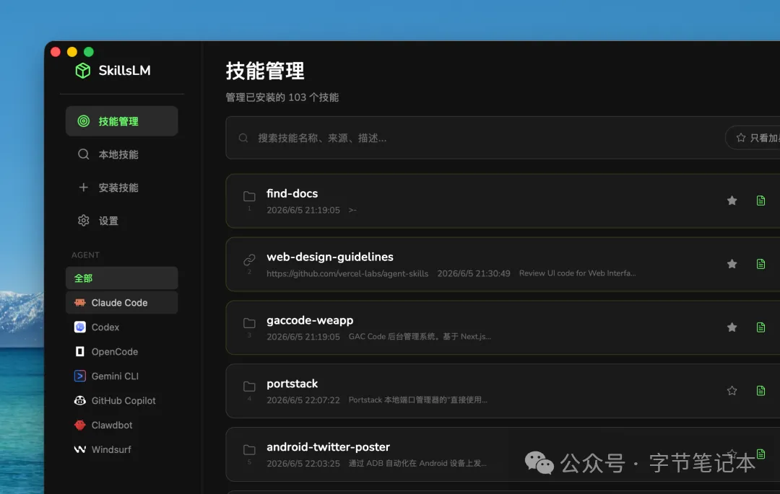The width and height of the screenshot is (780, 494).
Task: Click the android-twitter-poster folder icon
Action: coord(249,449)
